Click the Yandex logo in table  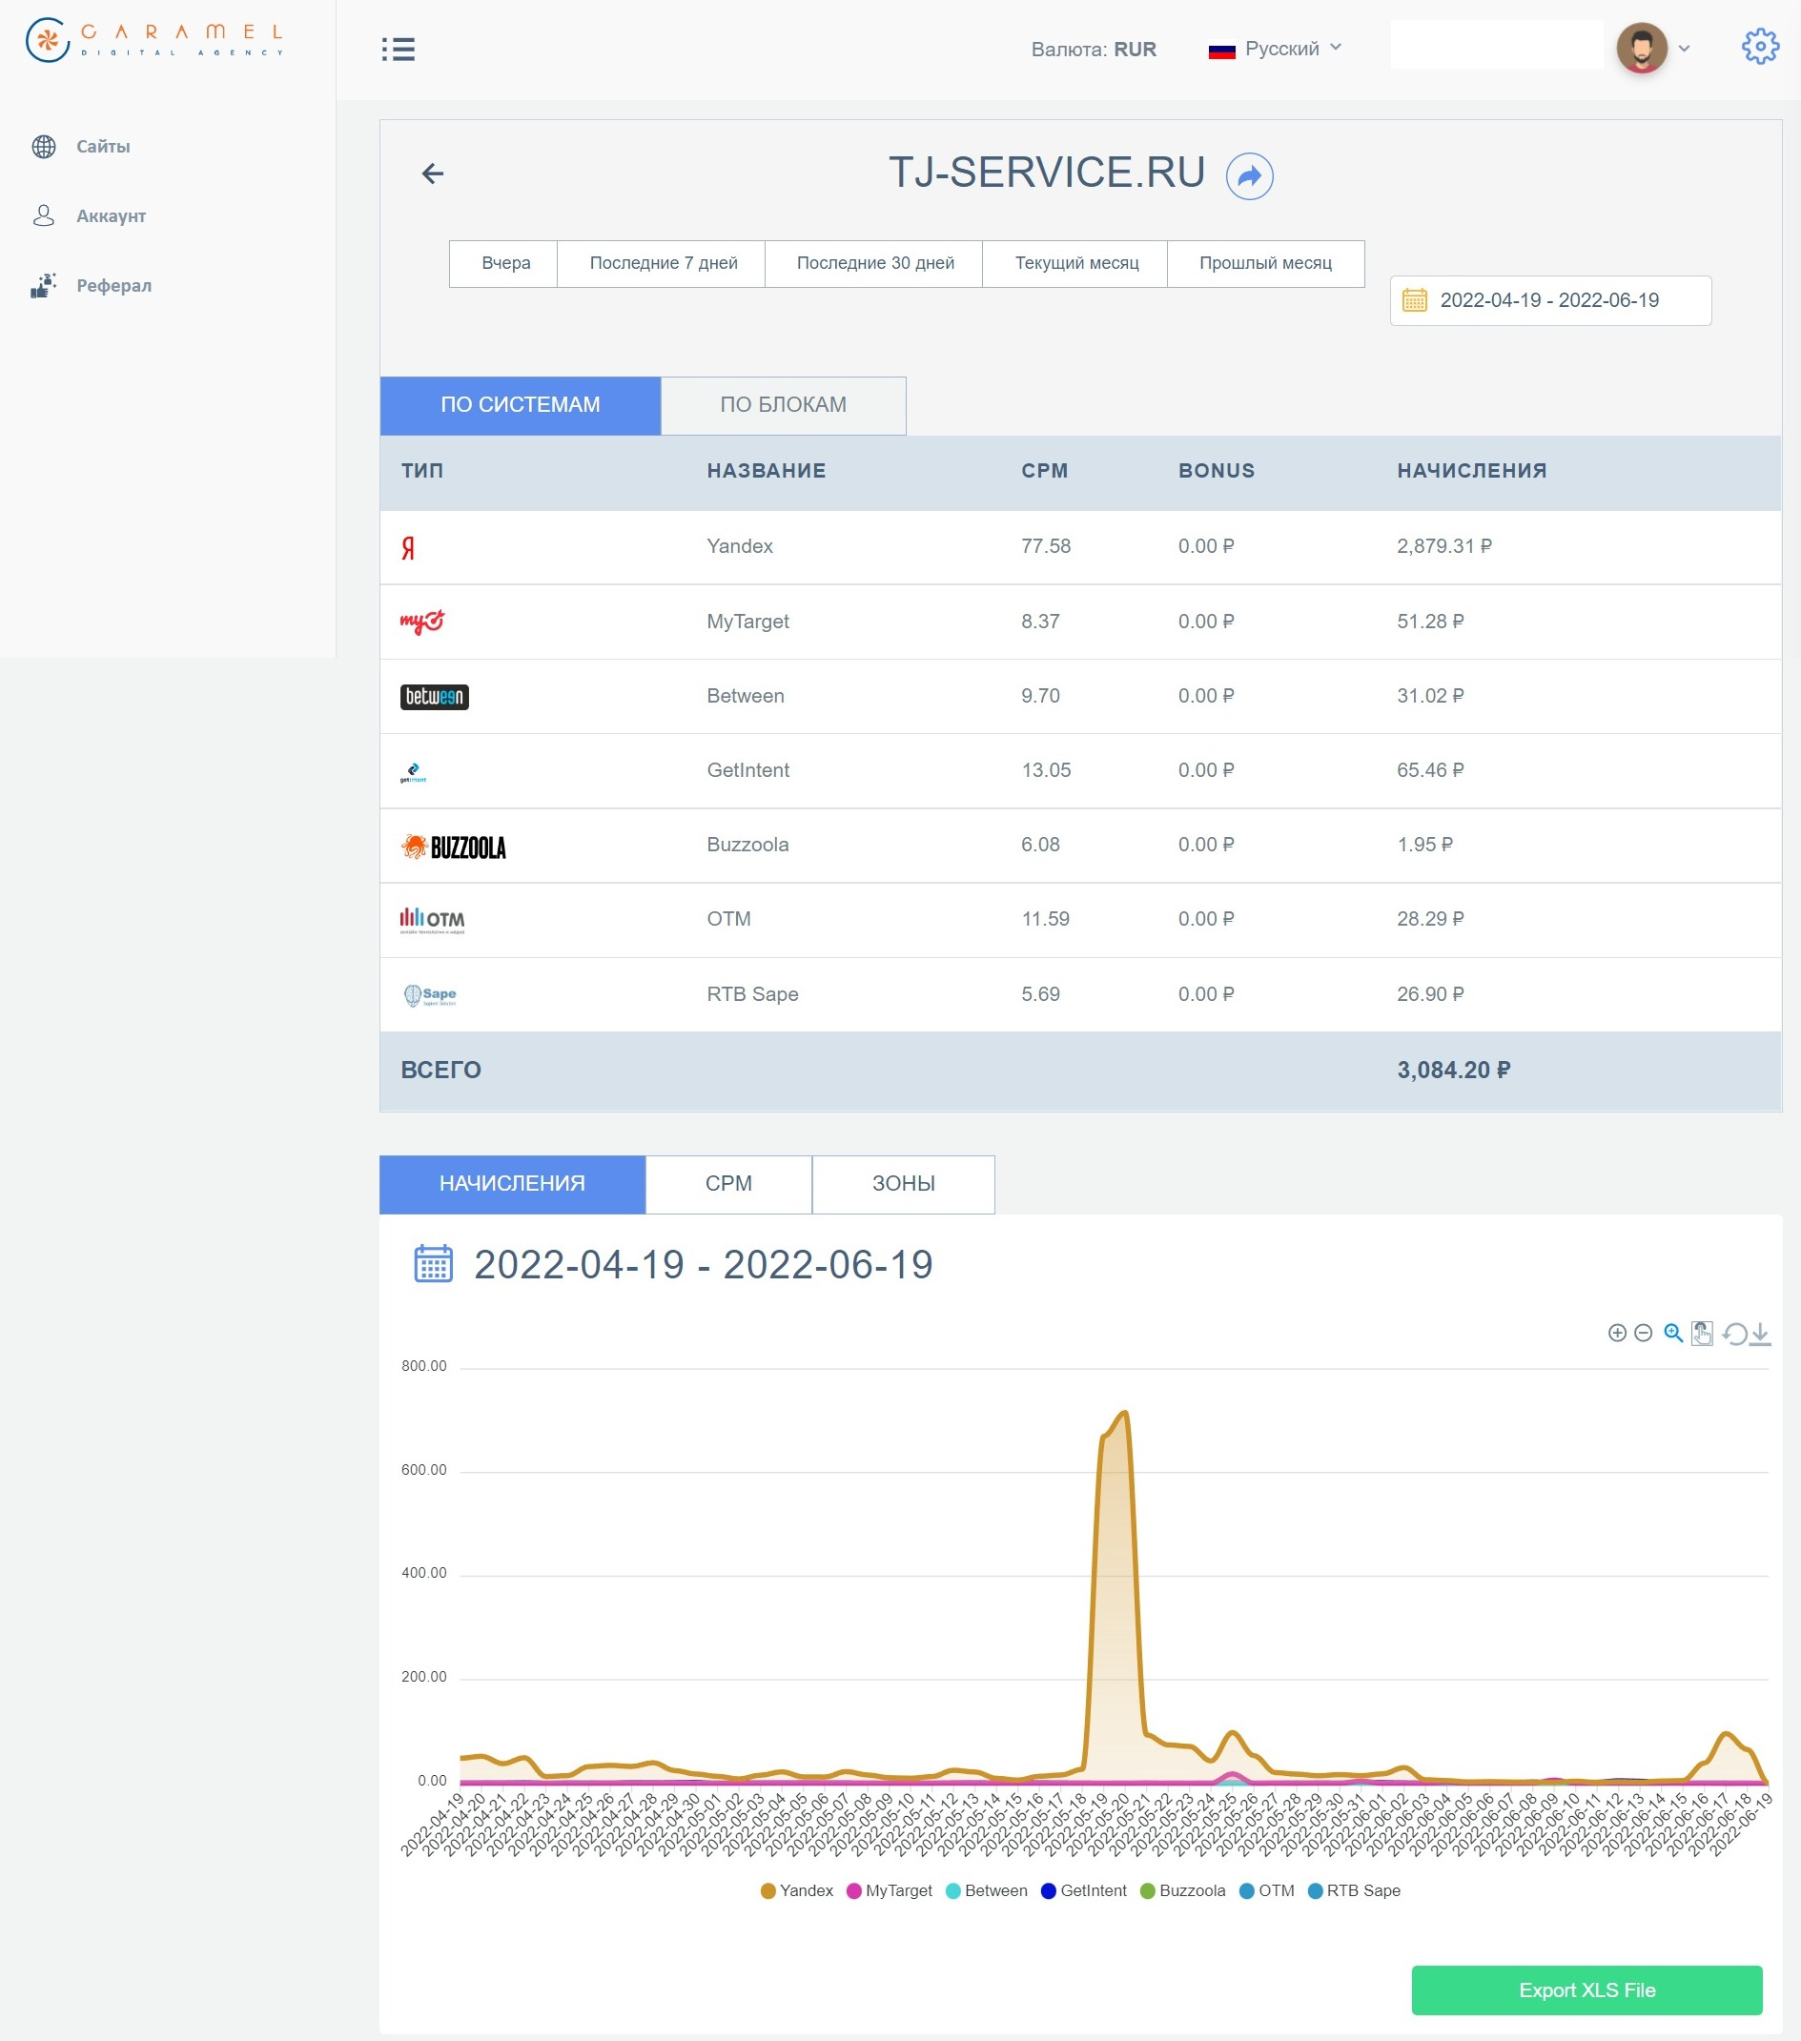coord(407,547)
